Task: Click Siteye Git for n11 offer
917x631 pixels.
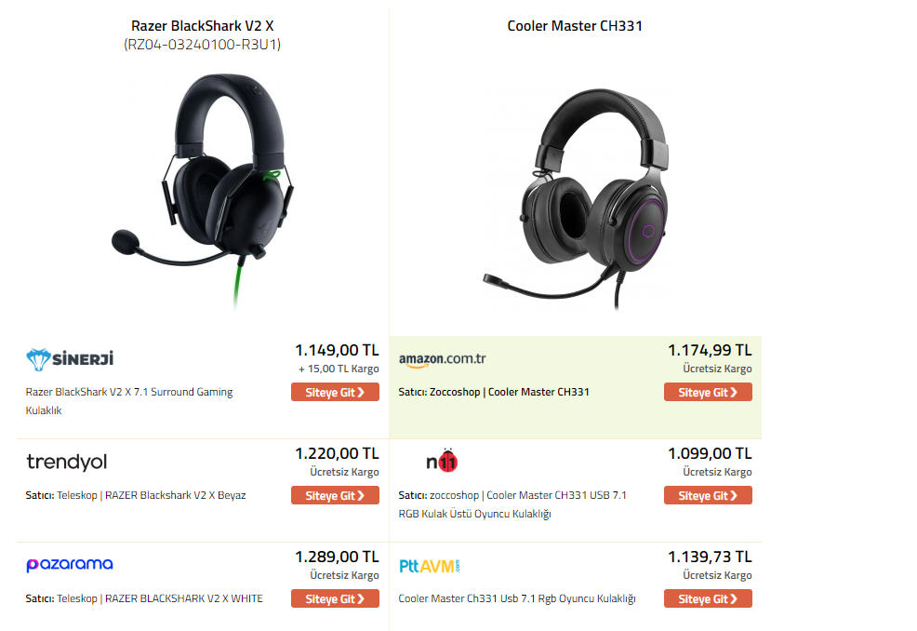Action: coord(708,495)
